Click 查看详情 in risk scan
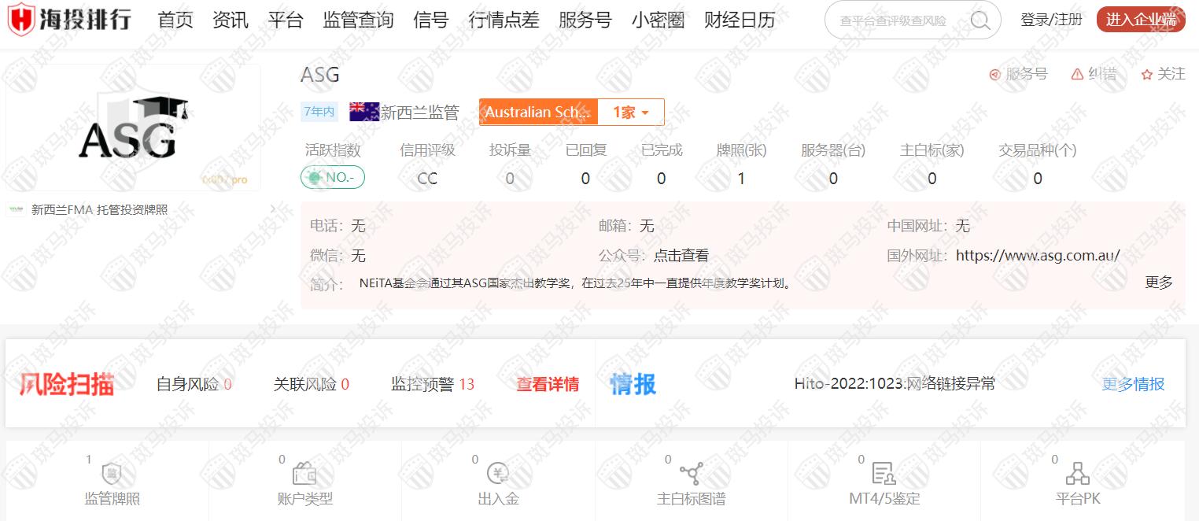This screenshot has width=1199, height=521. [x=548, y=384]
